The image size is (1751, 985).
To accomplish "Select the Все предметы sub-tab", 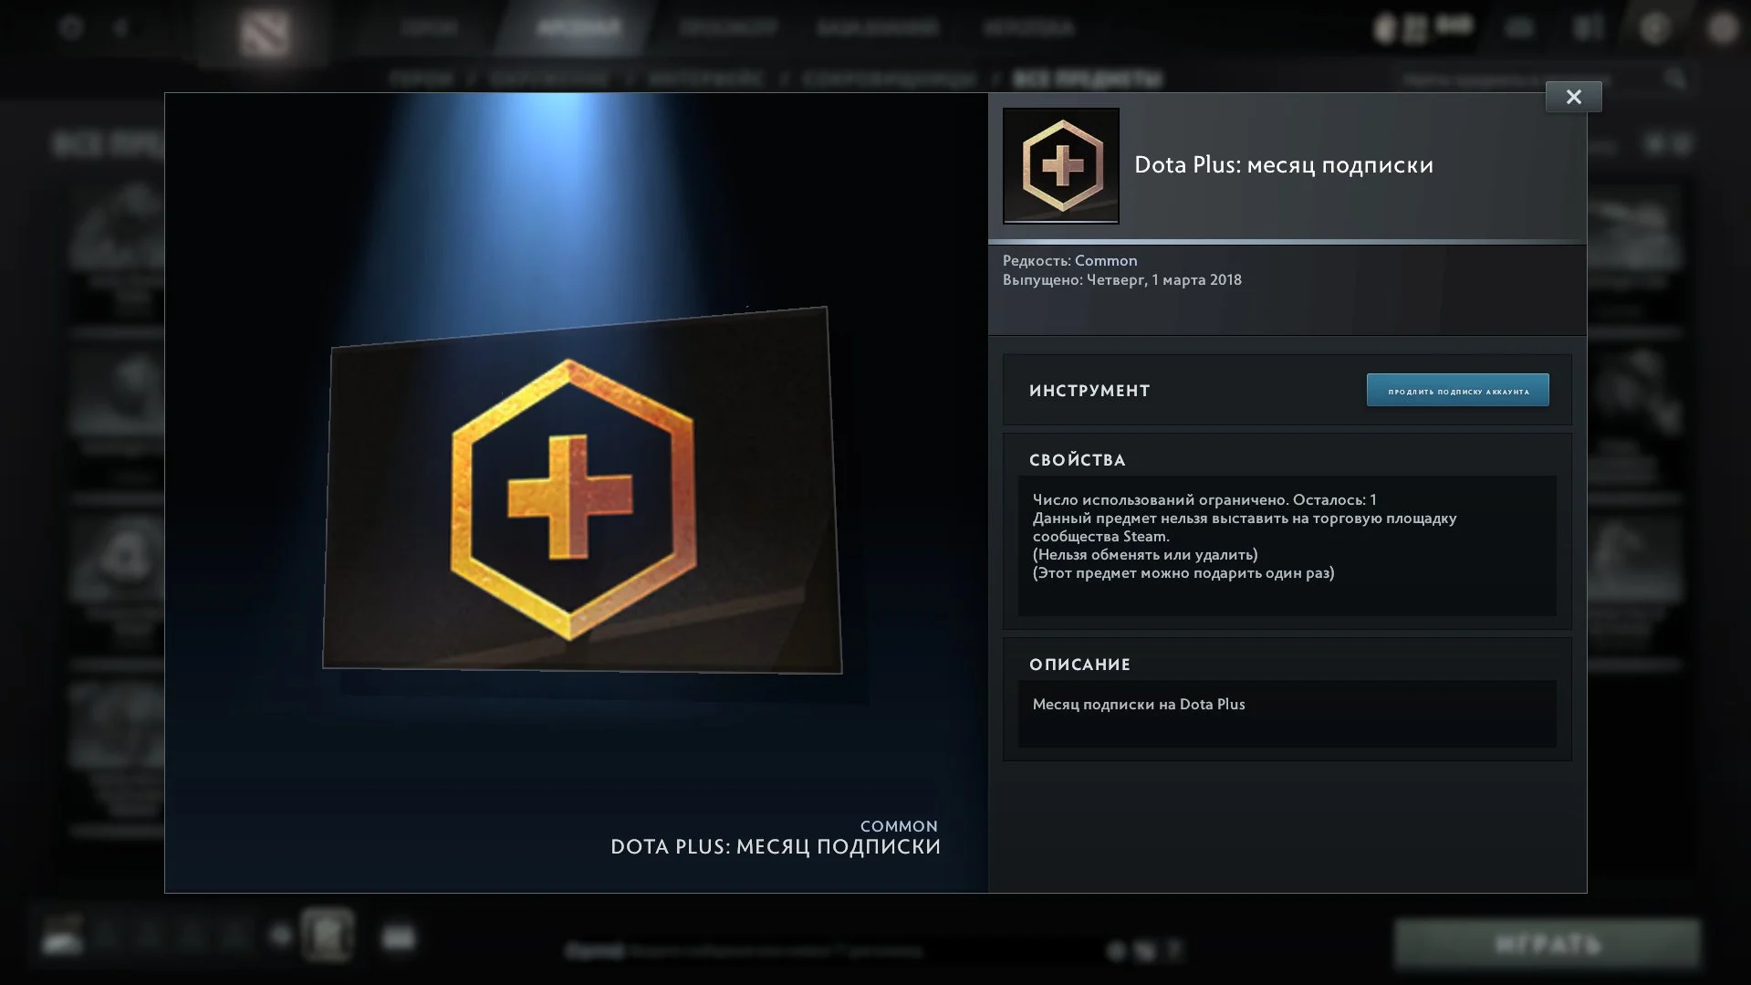I will 1088,79.
